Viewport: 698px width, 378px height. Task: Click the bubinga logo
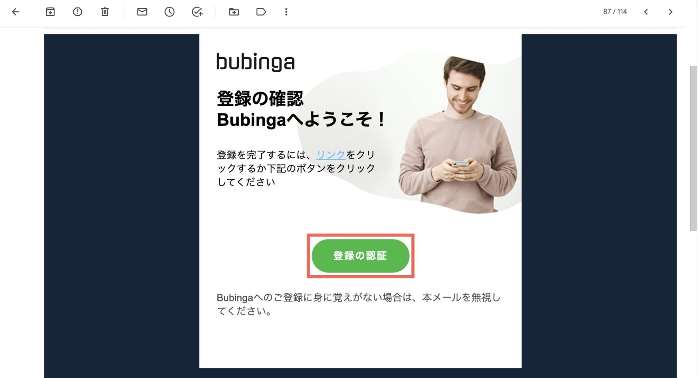[256, 62]
